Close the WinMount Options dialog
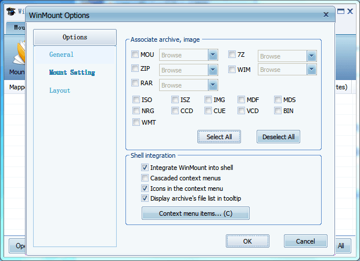 (x=325, y=15)
